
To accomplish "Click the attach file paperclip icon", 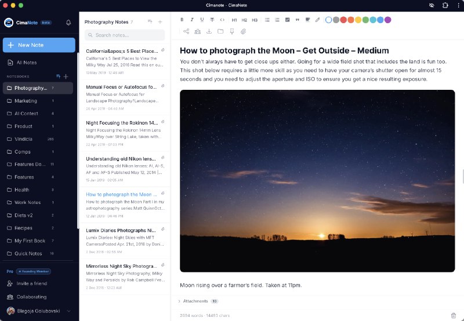I will point(244,31).
